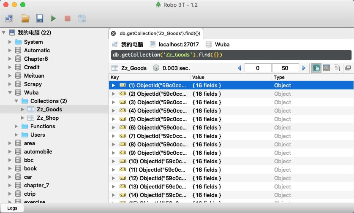The width and height of the screenshot is (354, 213).
Task: Click the rotate orientation toolbar icon
Action: tap(82, 19)
